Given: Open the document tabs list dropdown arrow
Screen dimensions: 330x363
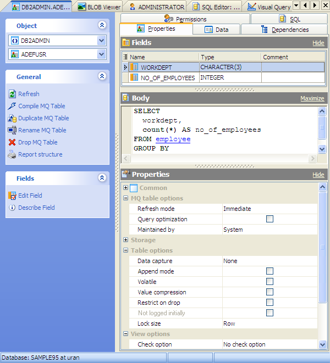Looking at the screenshot, I should 296,5.
